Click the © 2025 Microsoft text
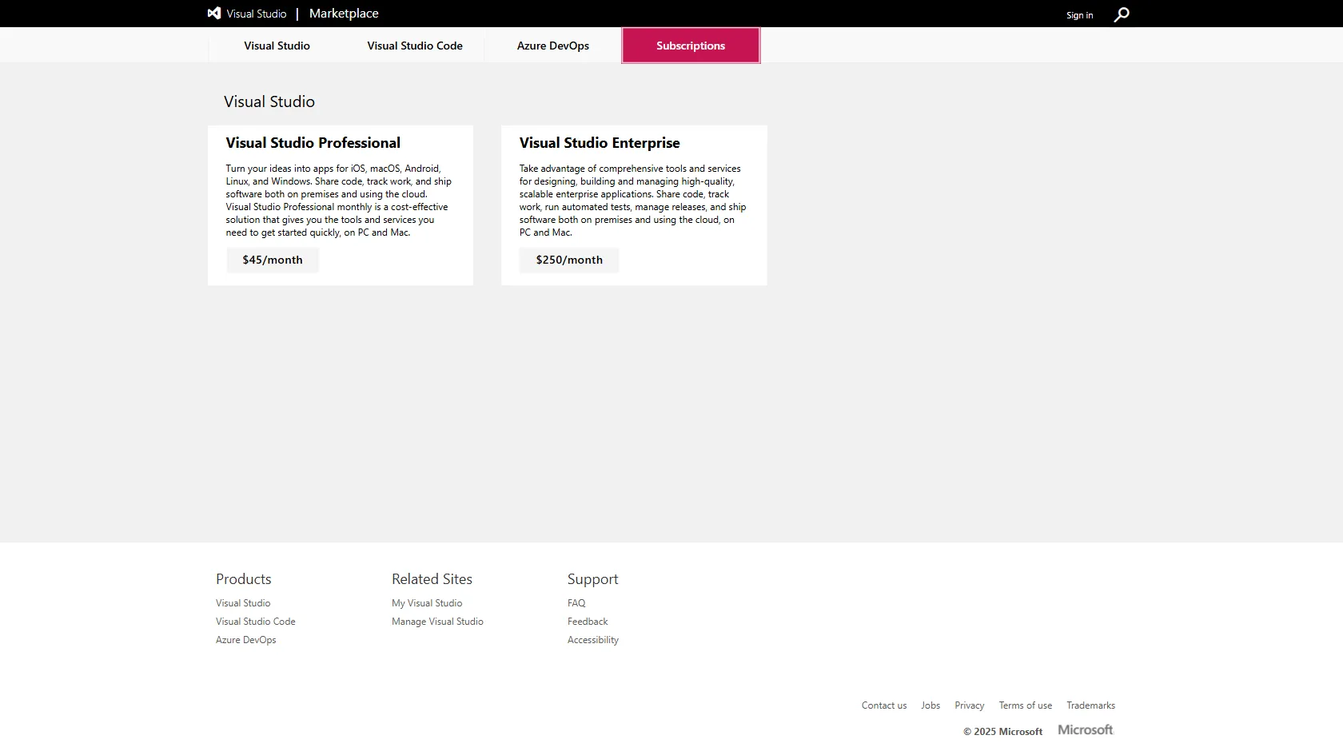This screenshot has width=1343, height=755. pyautogui.click(x=1002, y=732)
